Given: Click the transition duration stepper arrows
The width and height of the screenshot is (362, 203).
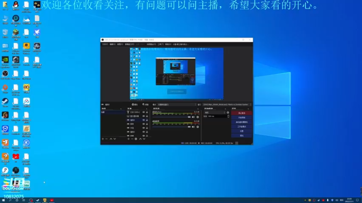Looking at the screenshot, I should (229, 116).
